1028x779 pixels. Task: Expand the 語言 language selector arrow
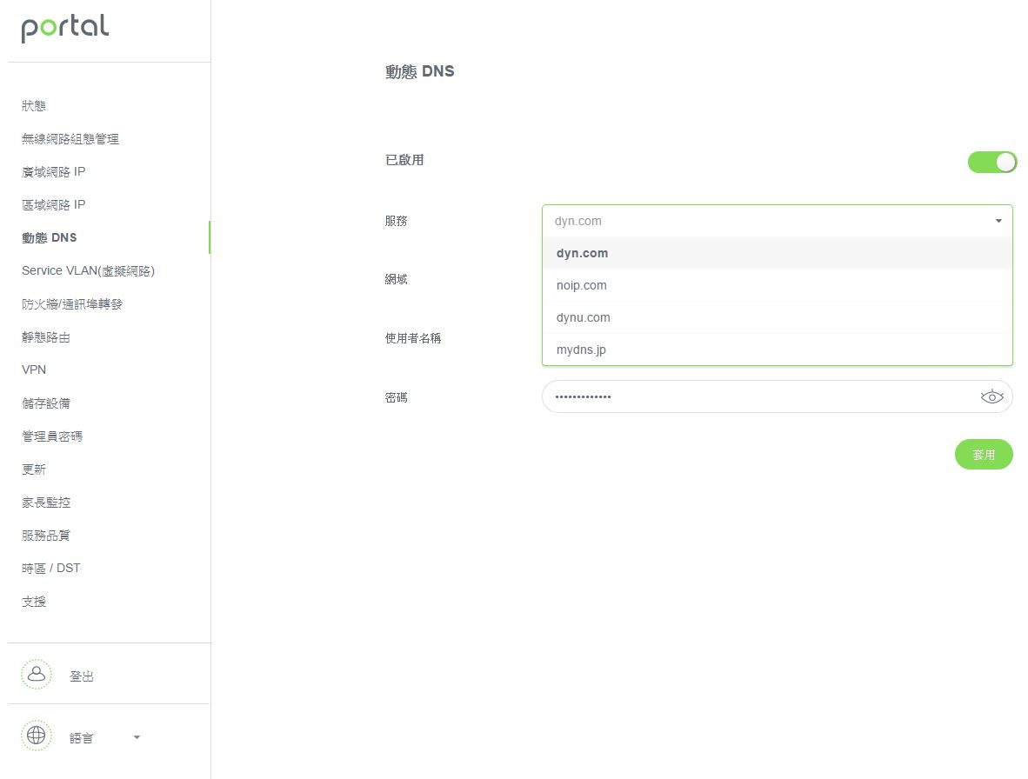137,737
